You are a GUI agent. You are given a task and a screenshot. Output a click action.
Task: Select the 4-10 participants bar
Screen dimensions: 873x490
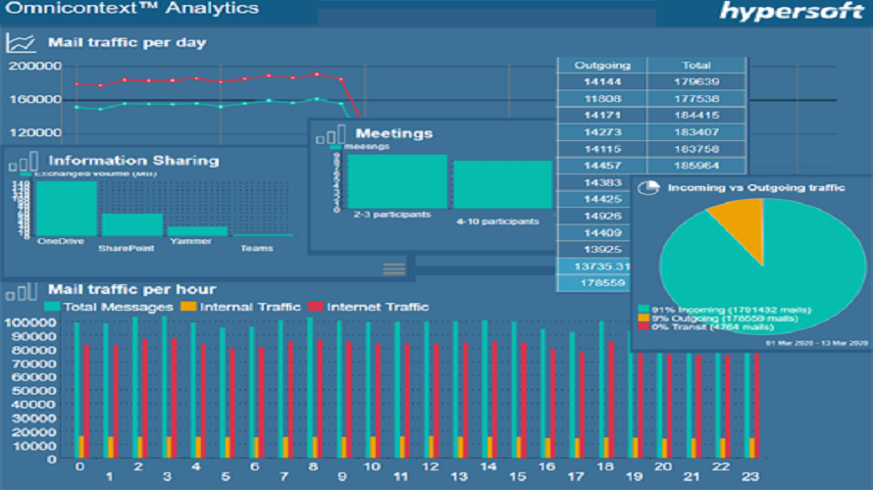[x=503, y=184]
